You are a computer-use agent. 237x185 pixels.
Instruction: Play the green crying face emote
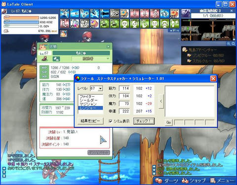coord(165,24)
